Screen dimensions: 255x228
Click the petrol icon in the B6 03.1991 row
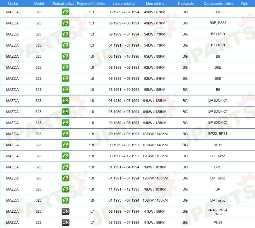pos(65,90)
